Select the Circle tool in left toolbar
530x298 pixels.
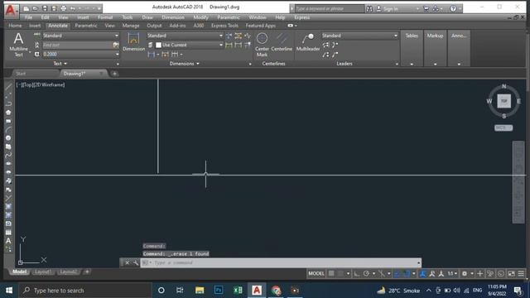pyautogui.click(x=8, y=138)
